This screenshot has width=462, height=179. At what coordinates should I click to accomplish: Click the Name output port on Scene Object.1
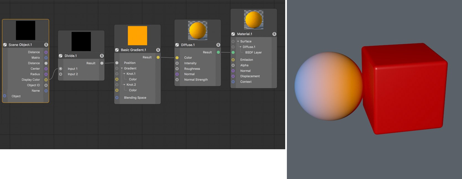tap(46, 91)
